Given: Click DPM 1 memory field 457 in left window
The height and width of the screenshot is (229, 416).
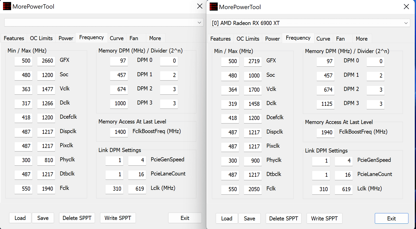Looking at the screenshot, I should (x=119, y=75).
